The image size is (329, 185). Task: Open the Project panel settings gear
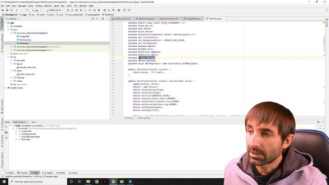click(x=103, y=18)
